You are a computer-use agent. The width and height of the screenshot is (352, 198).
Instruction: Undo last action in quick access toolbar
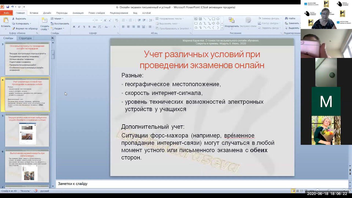[12, 7]
